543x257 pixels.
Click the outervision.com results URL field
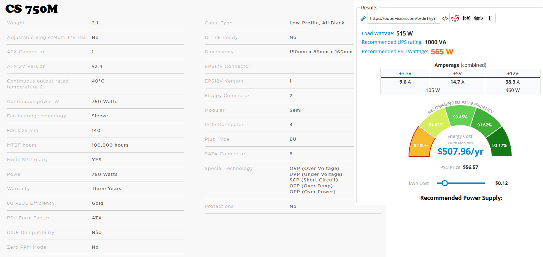(403, 18)
